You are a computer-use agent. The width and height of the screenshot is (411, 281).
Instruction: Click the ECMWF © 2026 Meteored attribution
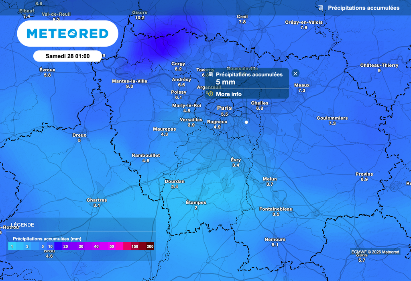click(375, 252)
